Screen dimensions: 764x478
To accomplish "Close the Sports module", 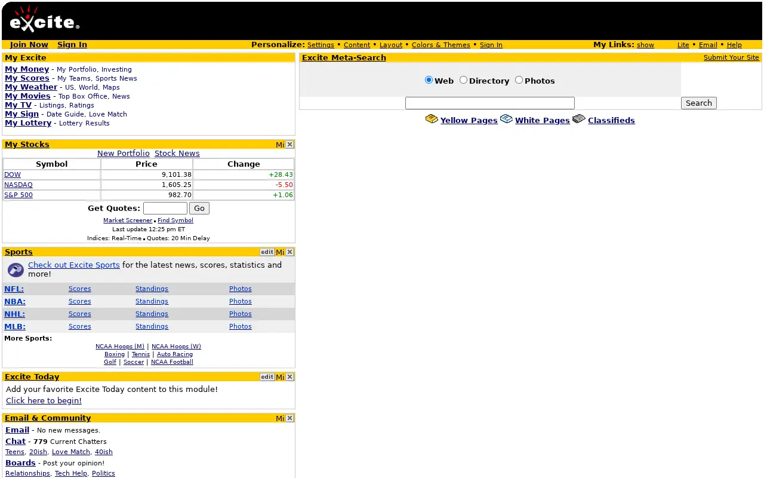I will pos(289,252).
